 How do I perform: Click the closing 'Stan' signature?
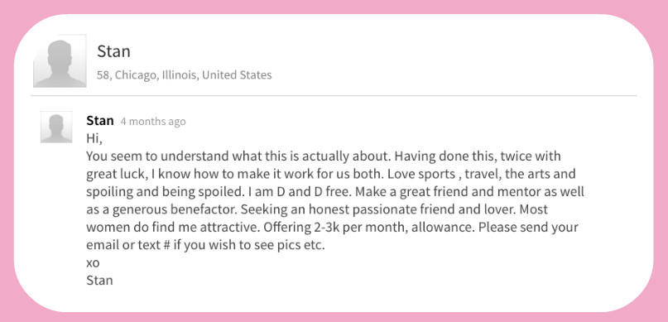tap(99, 281)
